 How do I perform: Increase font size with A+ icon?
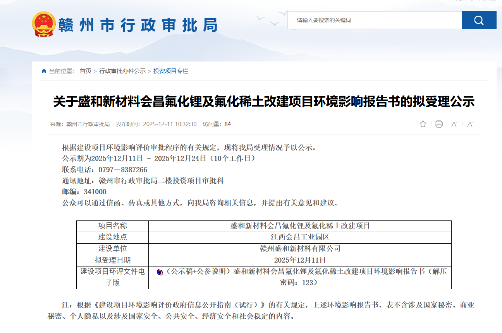pyautogui.click(x=454, y=124)
